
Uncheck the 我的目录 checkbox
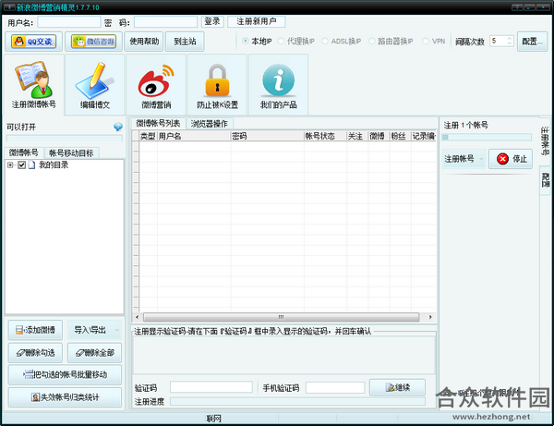[x=21, y=164]
